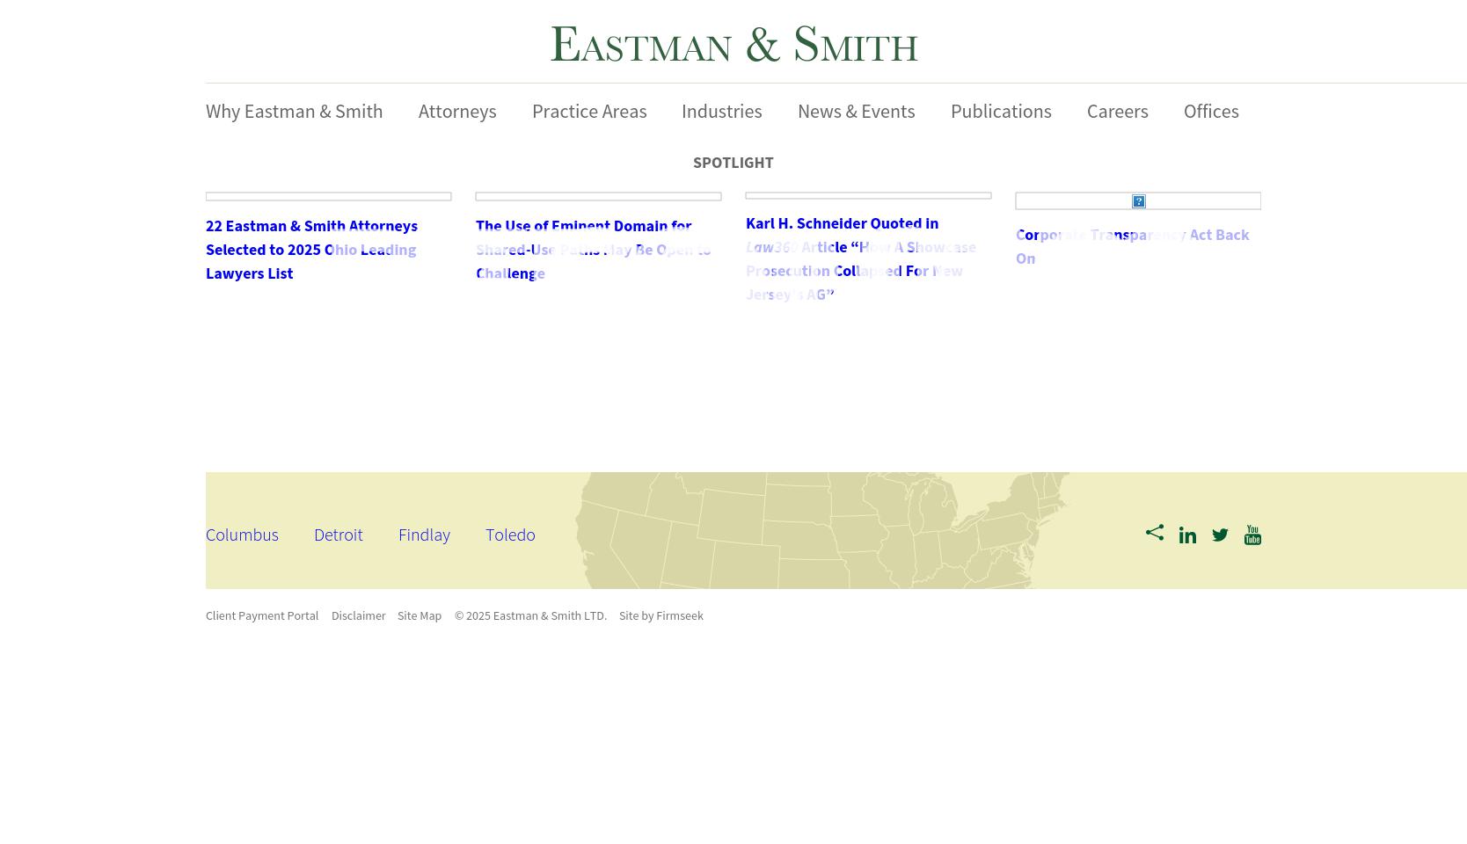This screenshot has width=1467, height=844.
Task: Open the Toledo office link
Action: coord(510,535)
